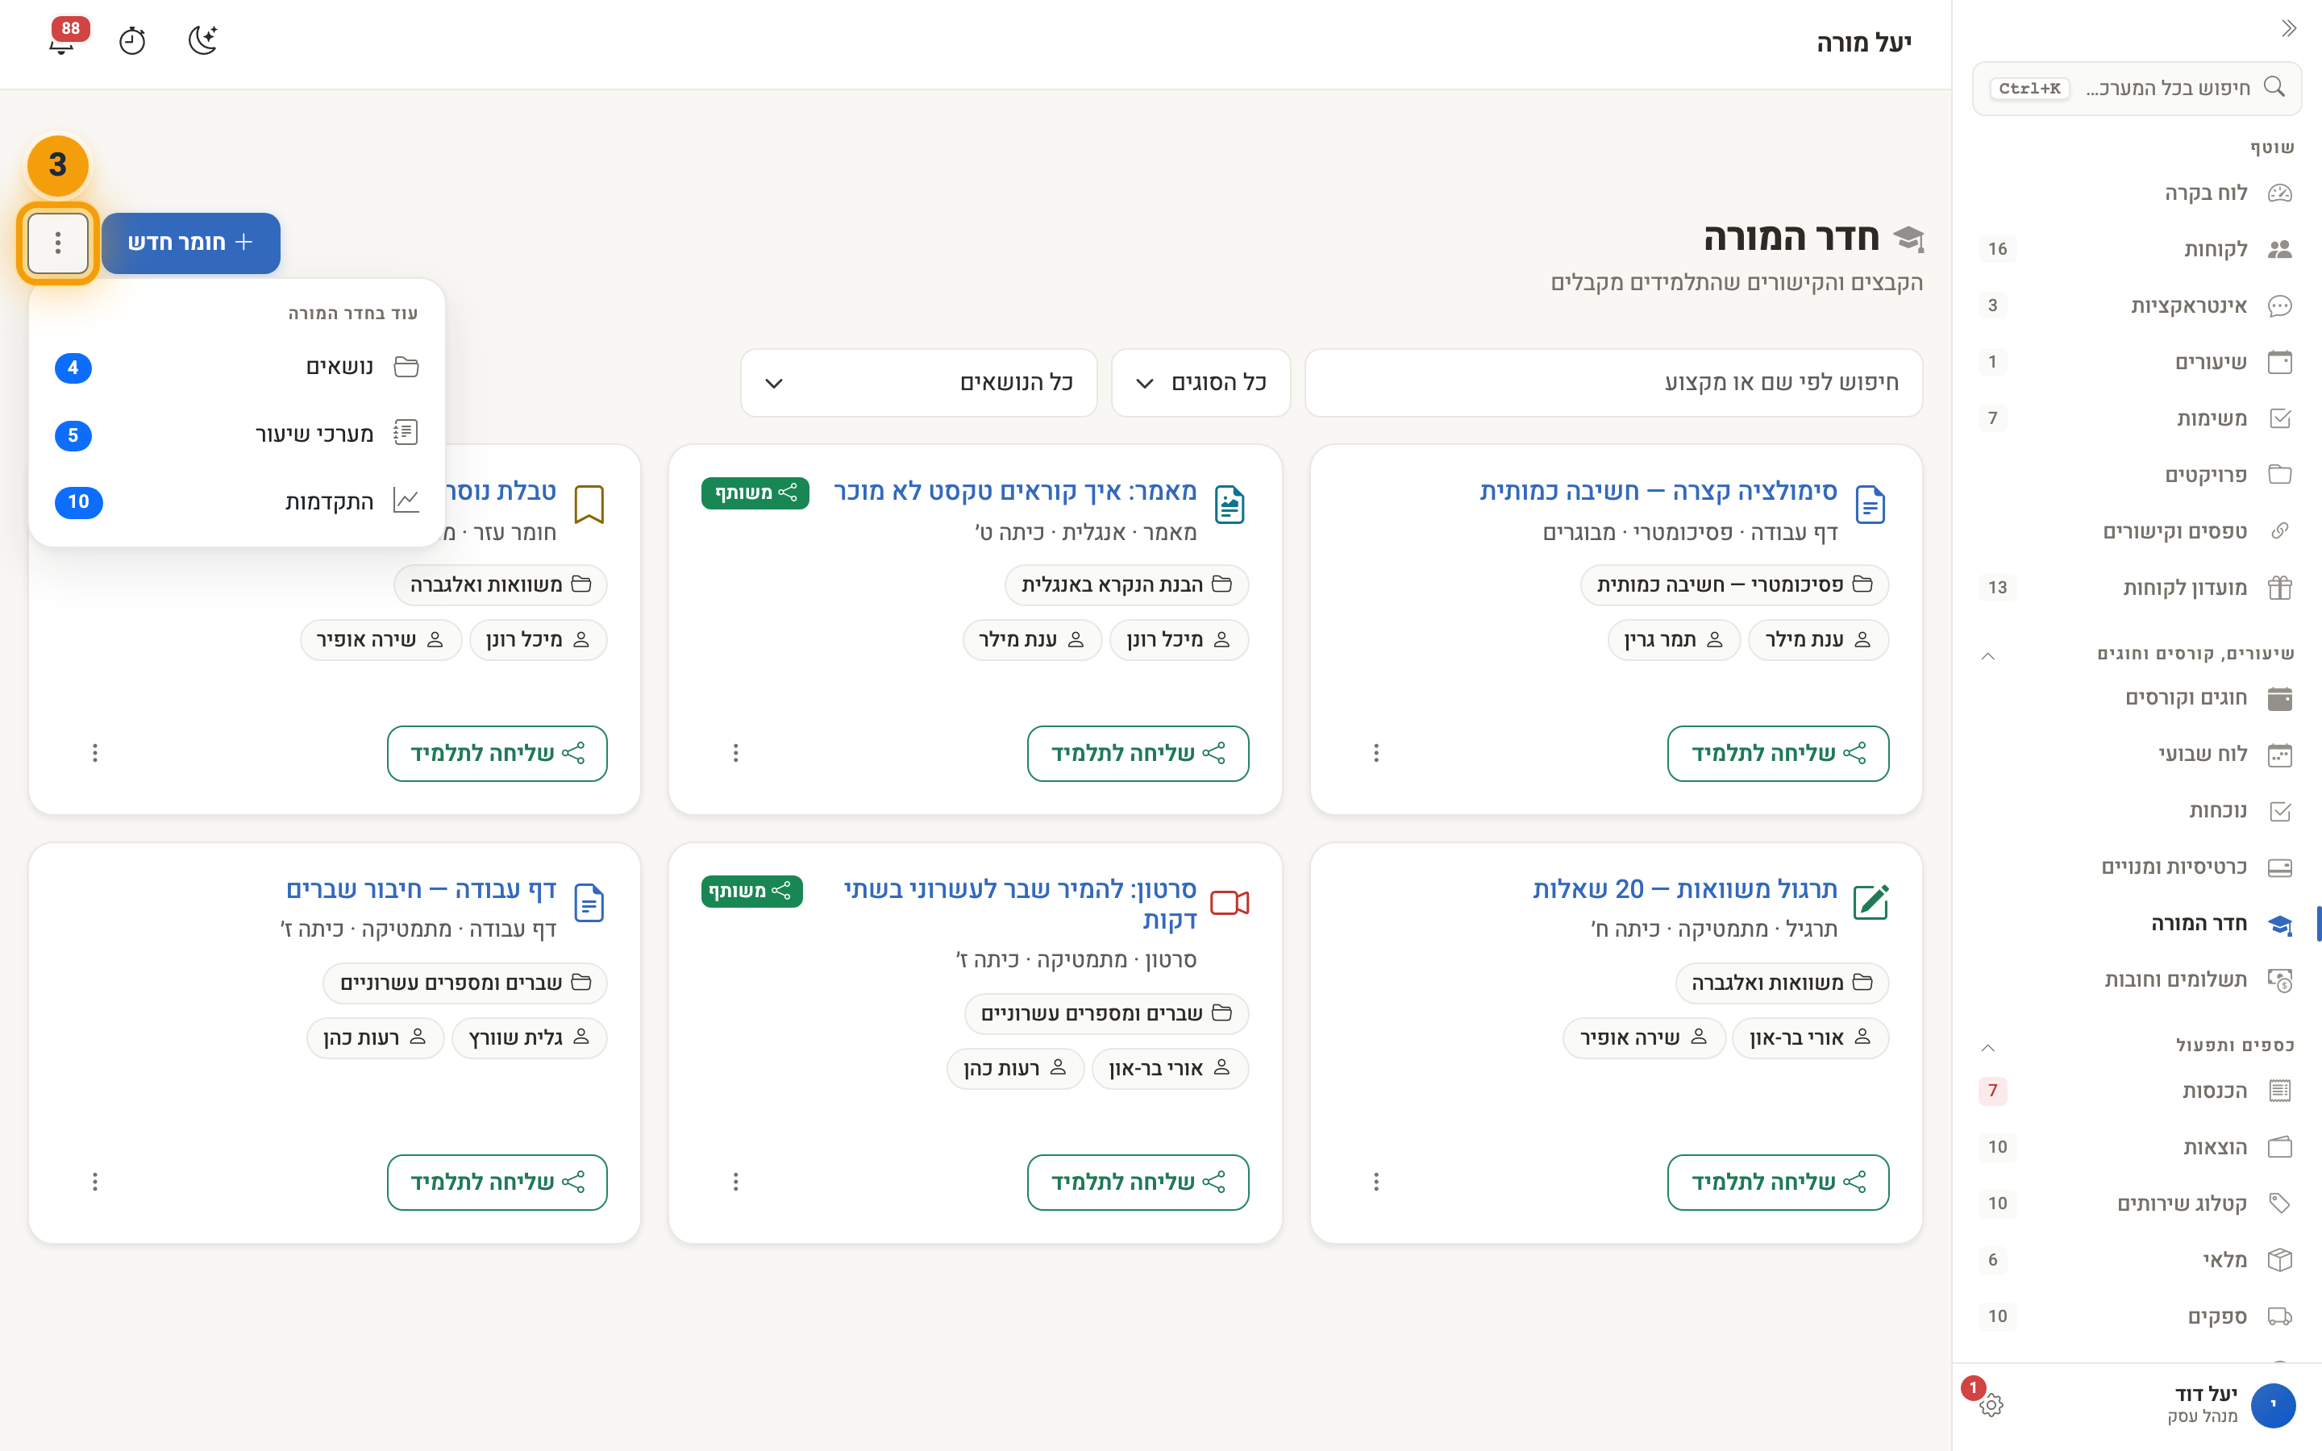Open the קטלוג שירותים tag icon
This screenshot has height=1451, width=2322.
tap(2280, 1204)
